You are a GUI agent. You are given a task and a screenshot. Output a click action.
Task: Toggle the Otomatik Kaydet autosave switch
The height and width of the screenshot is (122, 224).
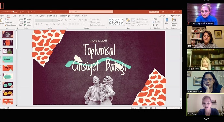(x=14, y=12)
